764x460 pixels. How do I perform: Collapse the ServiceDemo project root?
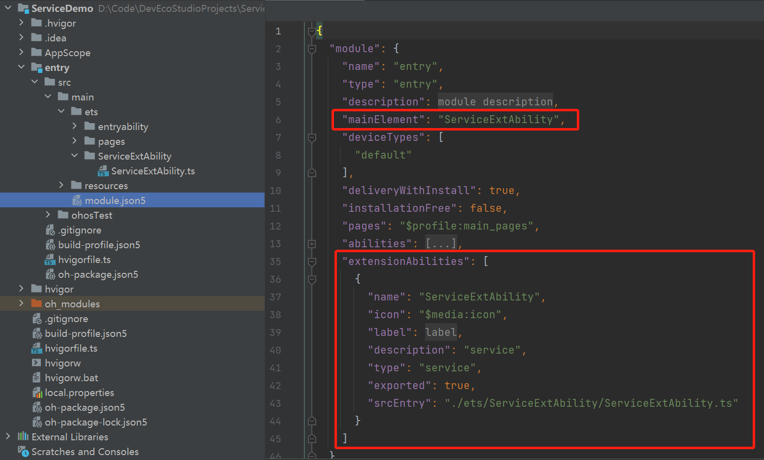click(x=8, y=8)
